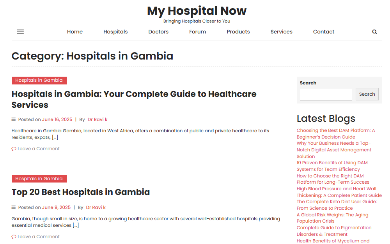This screenshot has width=390, height=244.
Task: Go to the Doctors menu item
Action: point(158,32)
